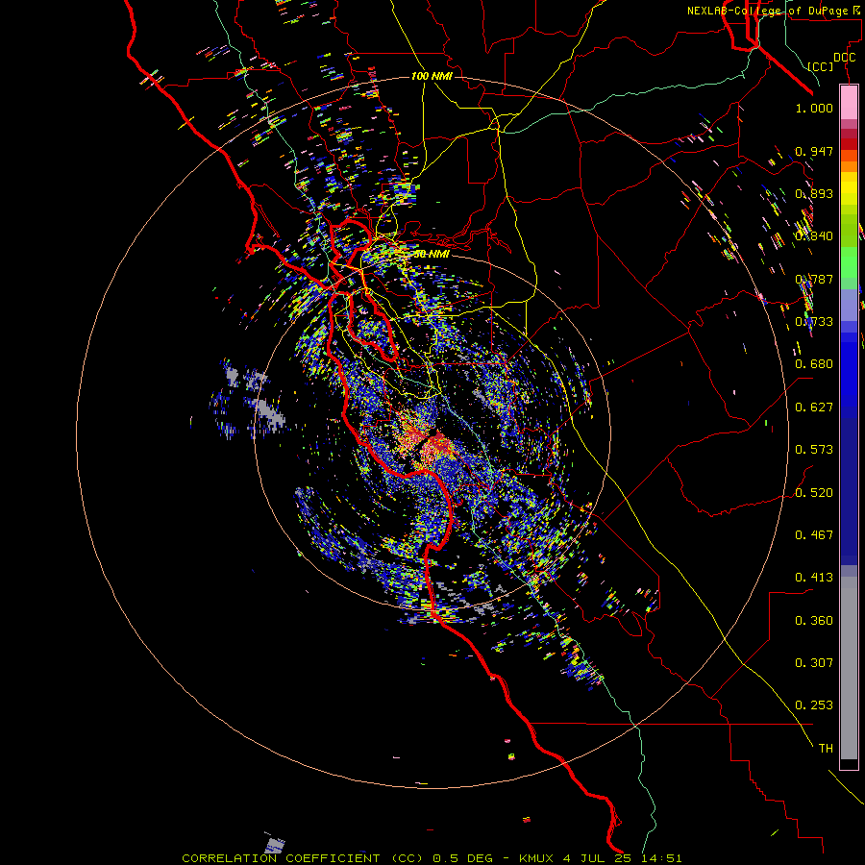This screenshot has width=865, height=865.
Task: Click the 0.627 color scale value
Action: pos(814,408)
